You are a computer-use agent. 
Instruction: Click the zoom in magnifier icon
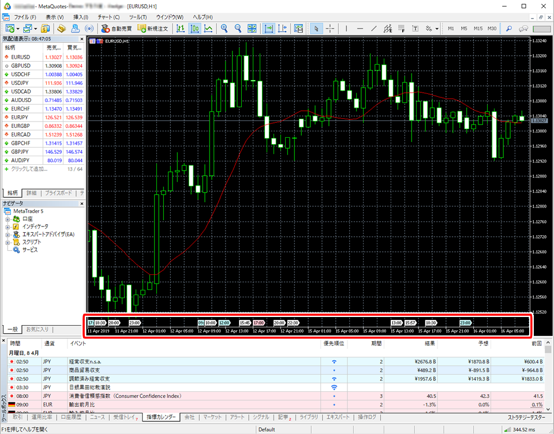[224, 28]
